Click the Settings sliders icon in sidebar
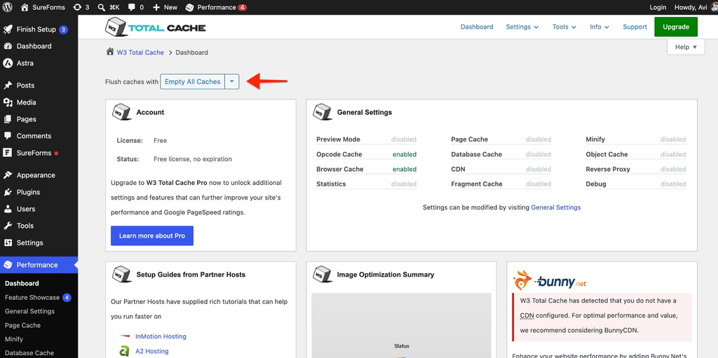Image resolution: width=718 pixels, height=358 pixels. pyautogui.click(x=8, y=242)
